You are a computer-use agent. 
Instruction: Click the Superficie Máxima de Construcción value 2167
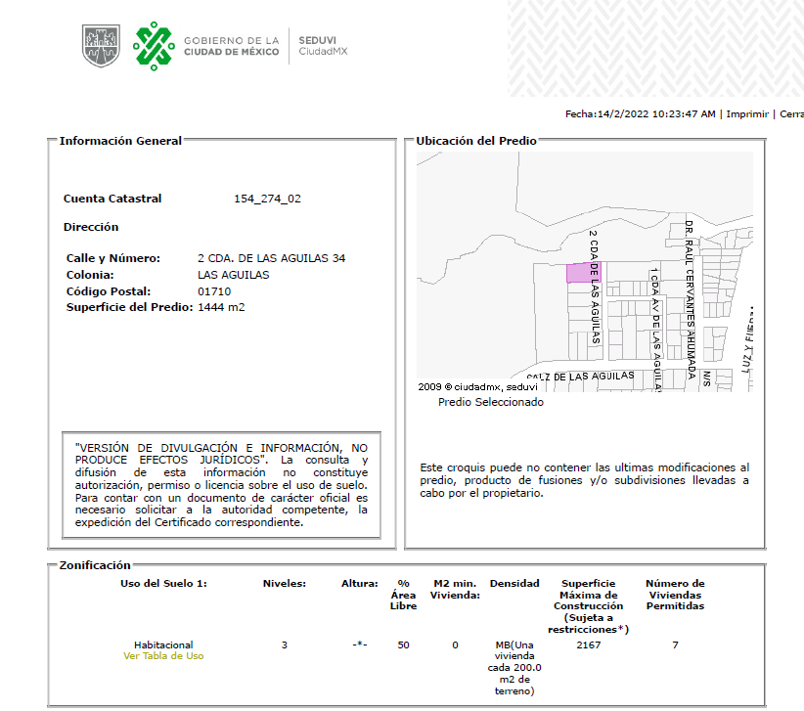(588, 644)
